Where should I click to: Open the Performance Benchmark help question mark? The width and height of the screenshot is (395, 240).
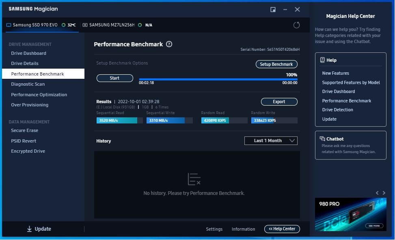click(169, 44)
